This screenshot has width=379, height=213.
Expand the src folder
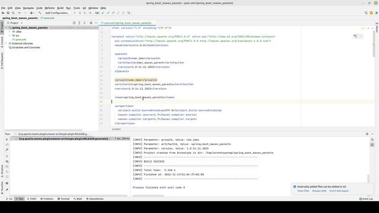(9, 35)
